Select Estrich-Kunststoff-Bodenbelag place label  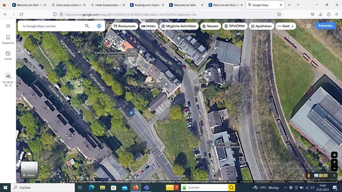116,53
